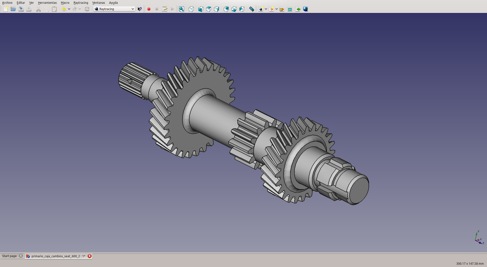The image size is (487, 267).
Task: Undo the last action
Action: point(64,9)
